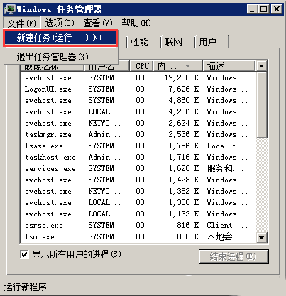286x296 pixels.
Task: Select svchost.exe row using 2,624 K
Action: coord(138,123)
